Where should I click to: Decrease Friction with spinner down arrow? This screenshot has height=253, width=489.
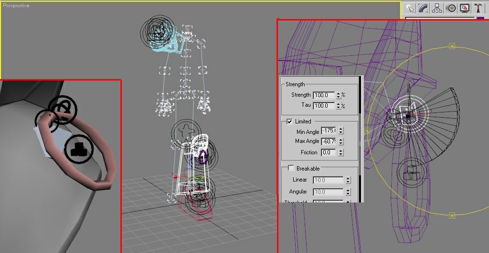click(x=341, y=154)
